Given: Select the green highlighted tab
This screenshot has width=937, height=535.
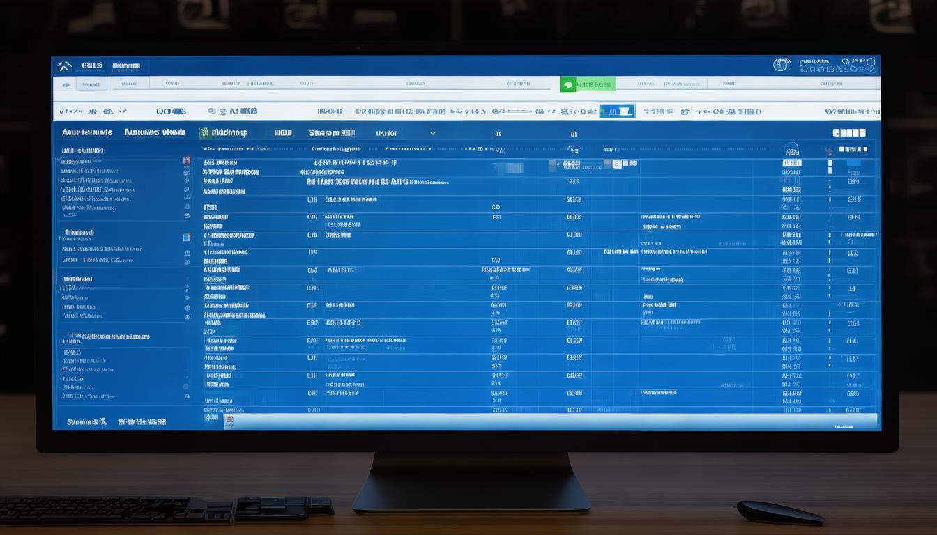Looking at the screenshot, I should pos(588,84).
